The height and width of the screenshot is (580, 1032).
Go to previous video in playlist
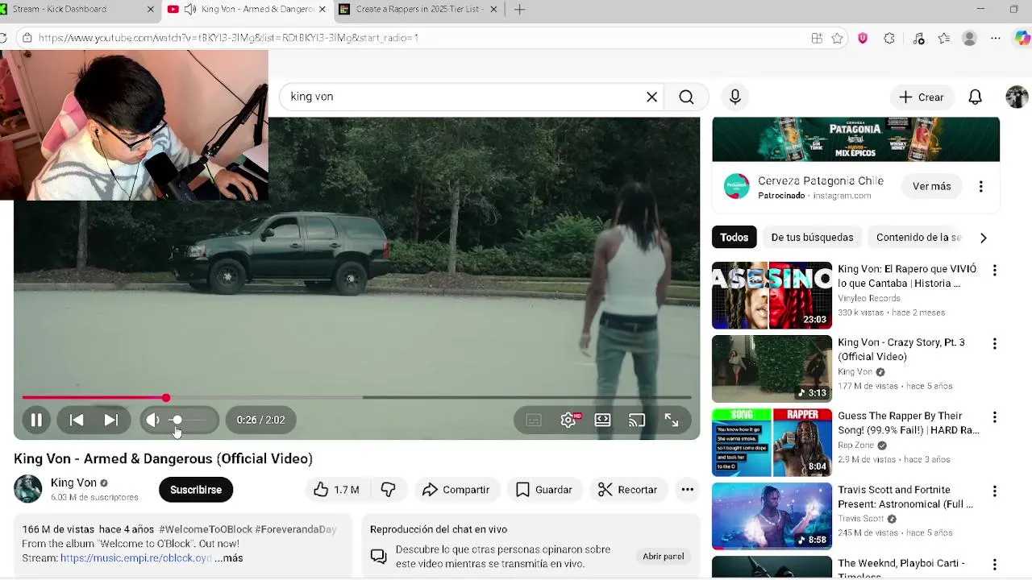coord(77,420)
